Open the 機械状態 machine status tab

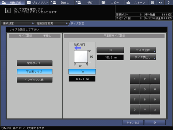click(12, 2)
